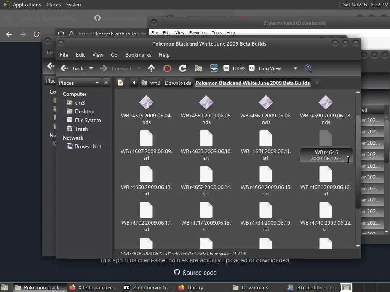Select the WB r4631 2009.06.11.srl file icon
The image size is (390, 292).
[266, 138]
